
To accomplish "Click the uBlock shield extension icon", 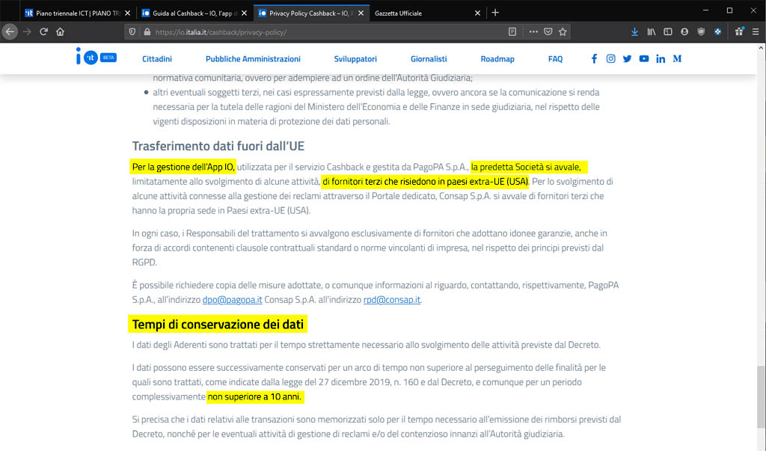I will pyautogui.click(x=701, y=31).
